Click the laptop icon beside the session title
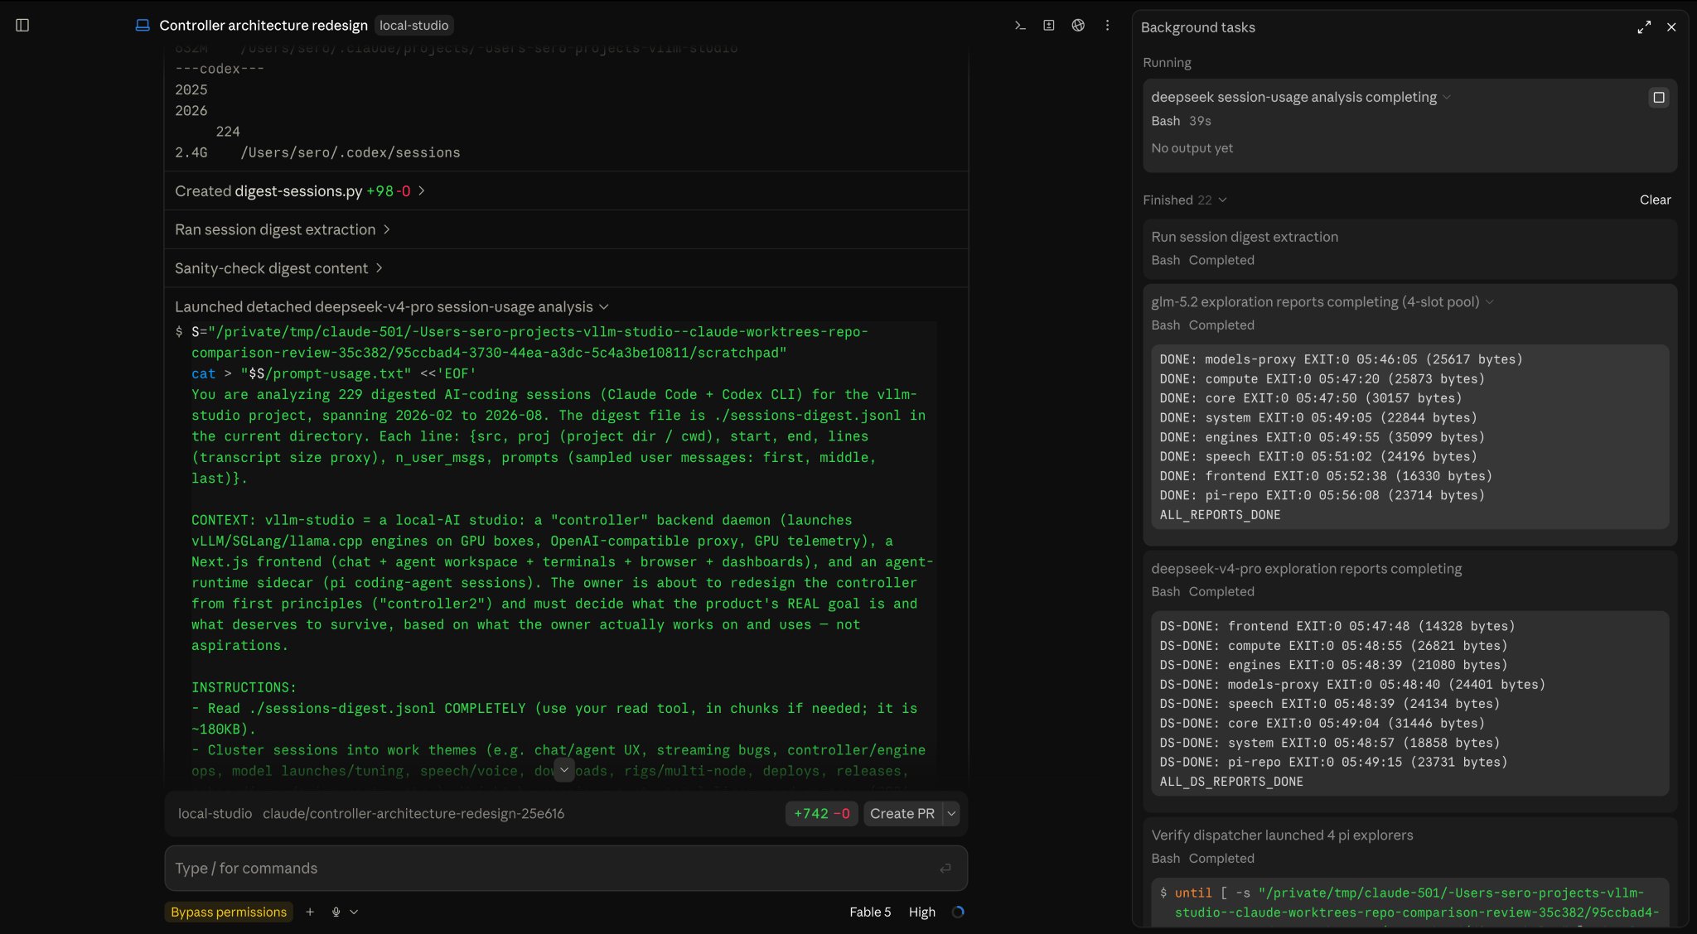The width and height of the screenshot is (1697, 934). coord(143,26)
